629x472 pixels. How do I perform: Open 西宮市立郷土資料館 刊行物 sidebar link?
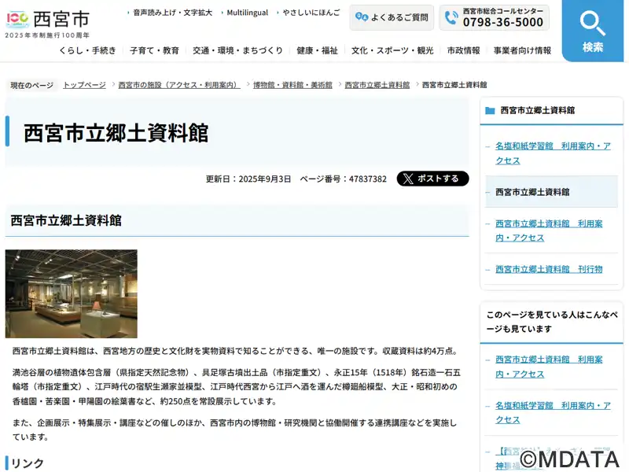[x=549, y=269]
